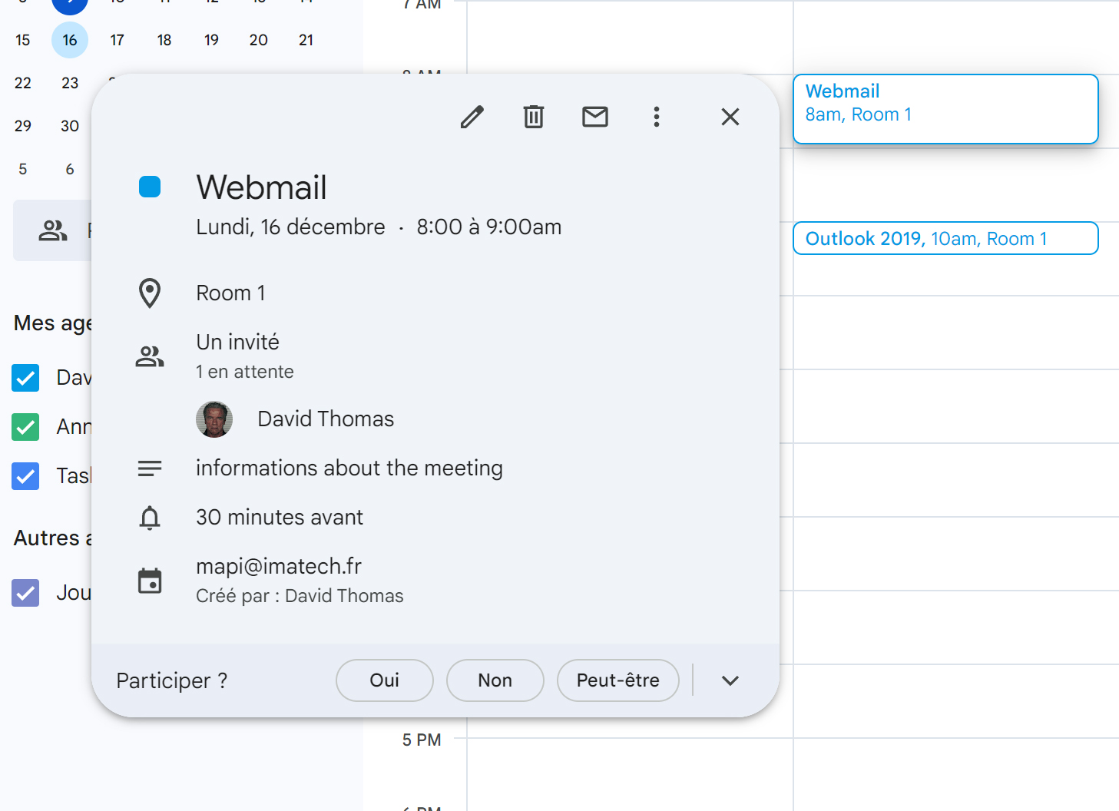Close the Webmail event popup
The height and width of the screenshot is (811, 1119).
tap(730, 117)
